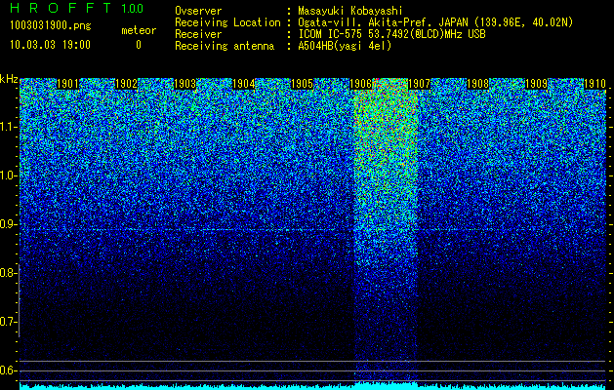
Task: Click the Receiving Location label
Action: pyautogui.click(x=227, y=22)
